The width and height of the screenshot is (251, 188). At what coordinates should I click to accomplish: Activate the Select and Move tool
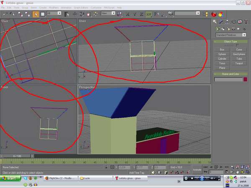pos(75,14)
